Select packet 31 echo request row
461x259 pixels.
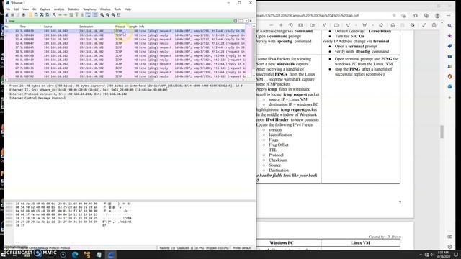[125, 39]
